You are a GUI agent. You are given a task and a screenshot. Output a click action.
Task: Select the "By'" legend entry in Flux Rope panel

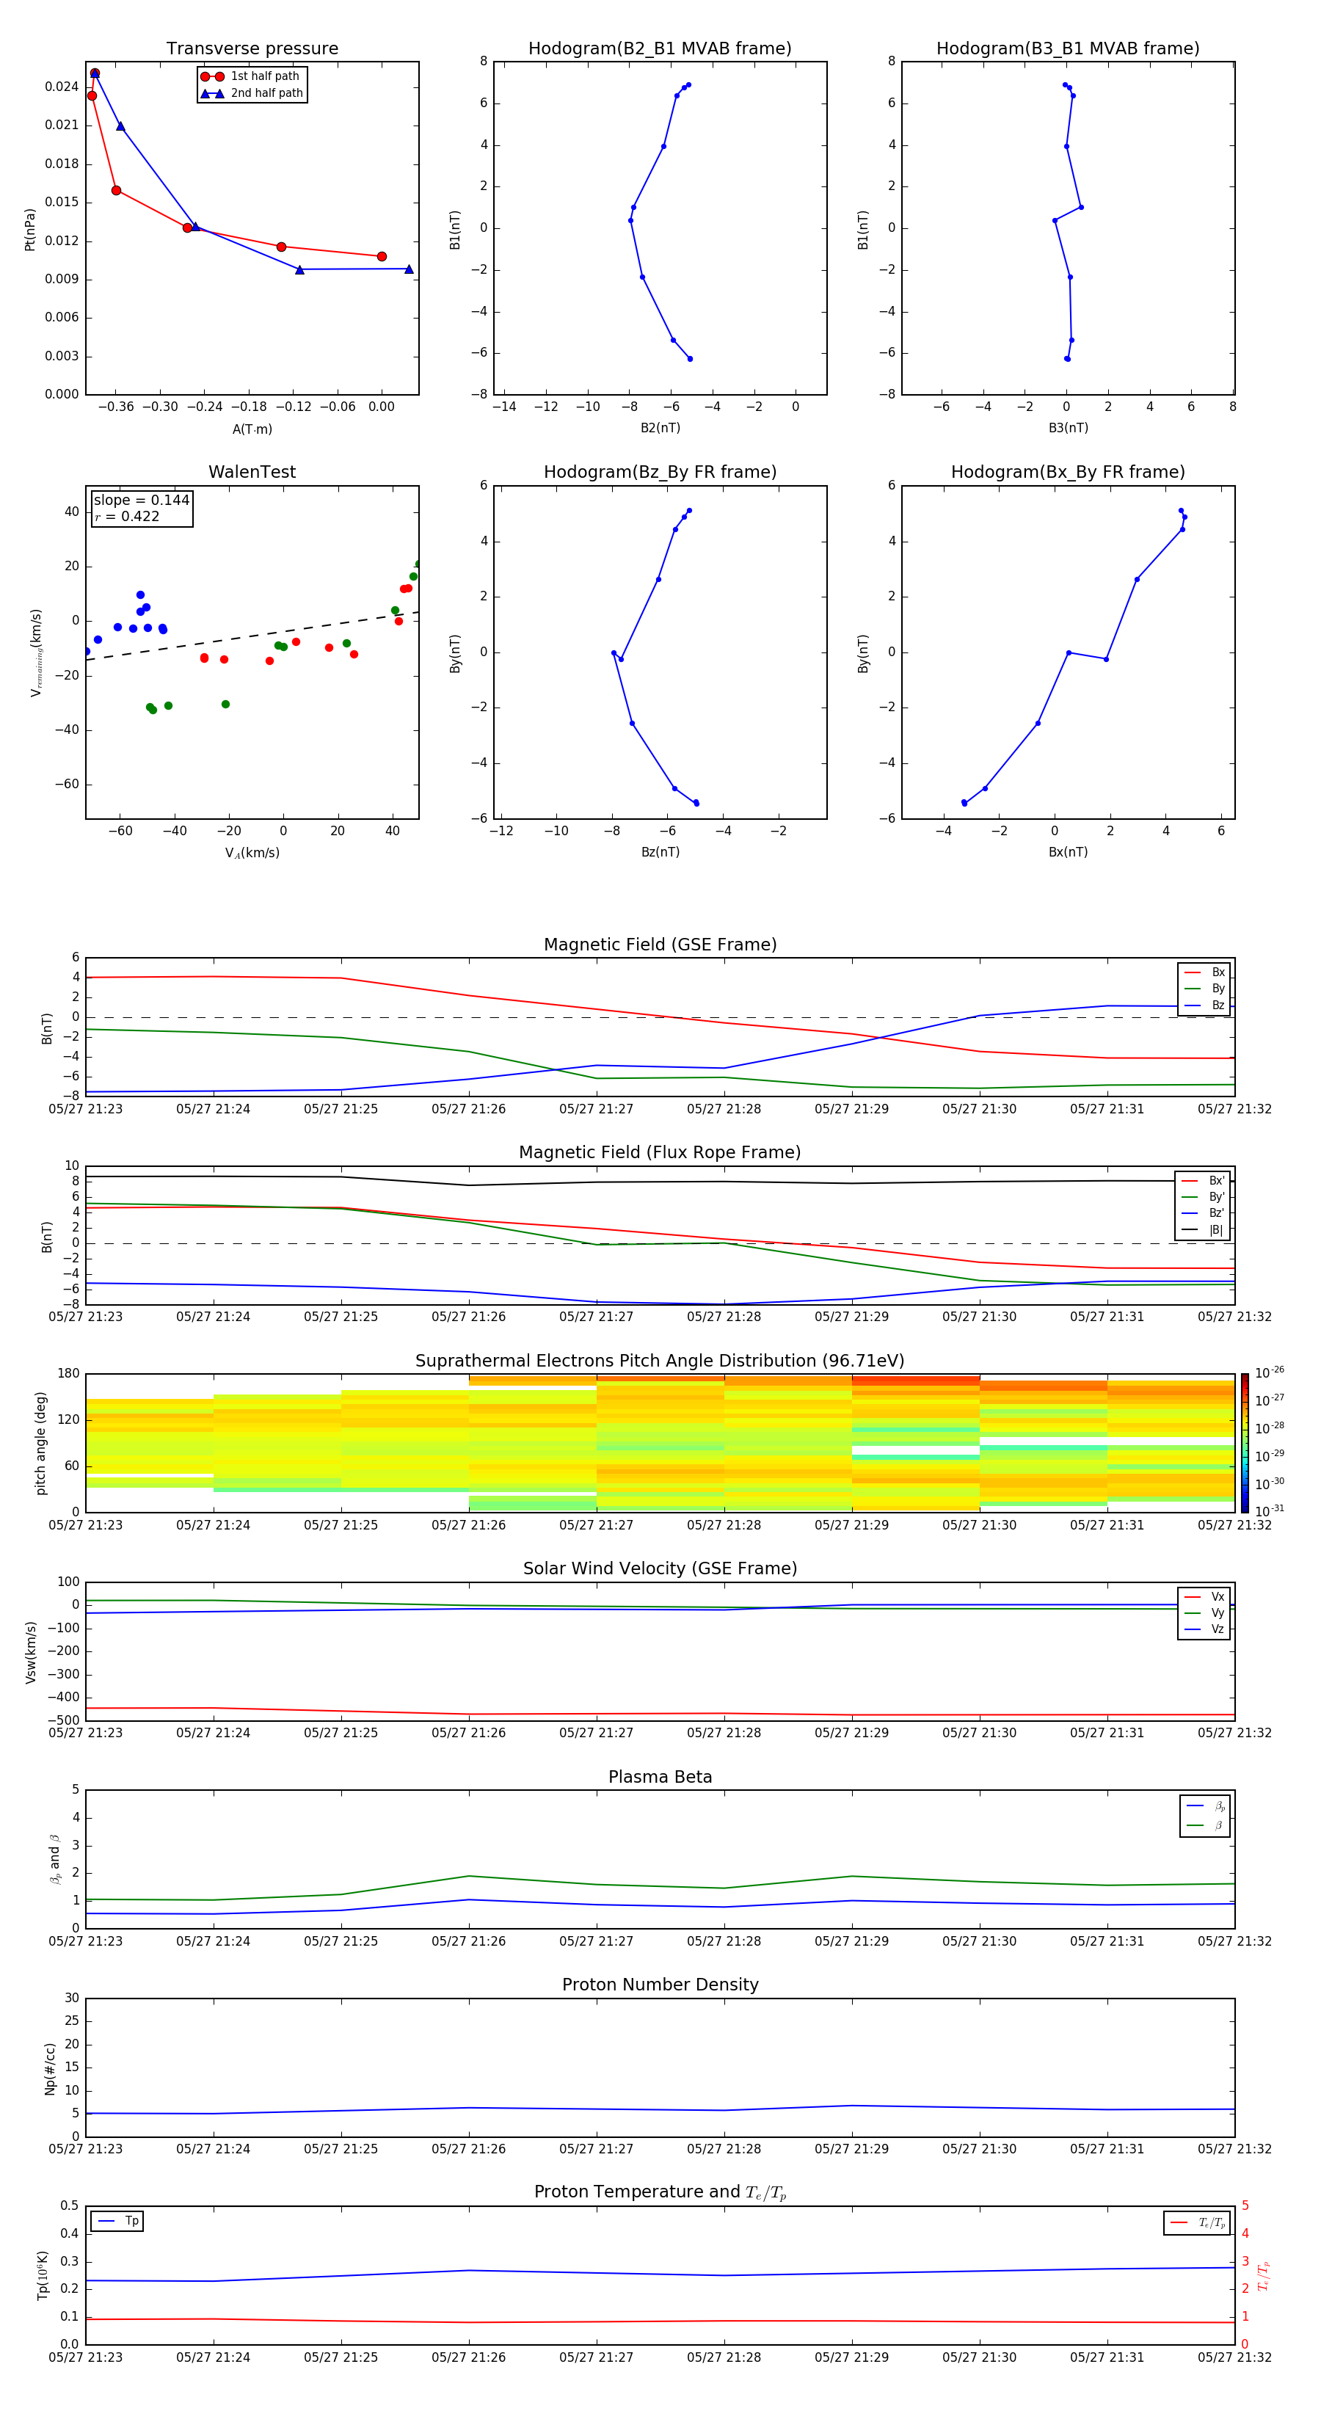1204,1197
